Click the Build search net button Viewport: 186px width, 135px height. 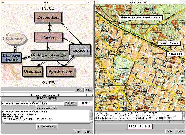[x=47, y=126]
